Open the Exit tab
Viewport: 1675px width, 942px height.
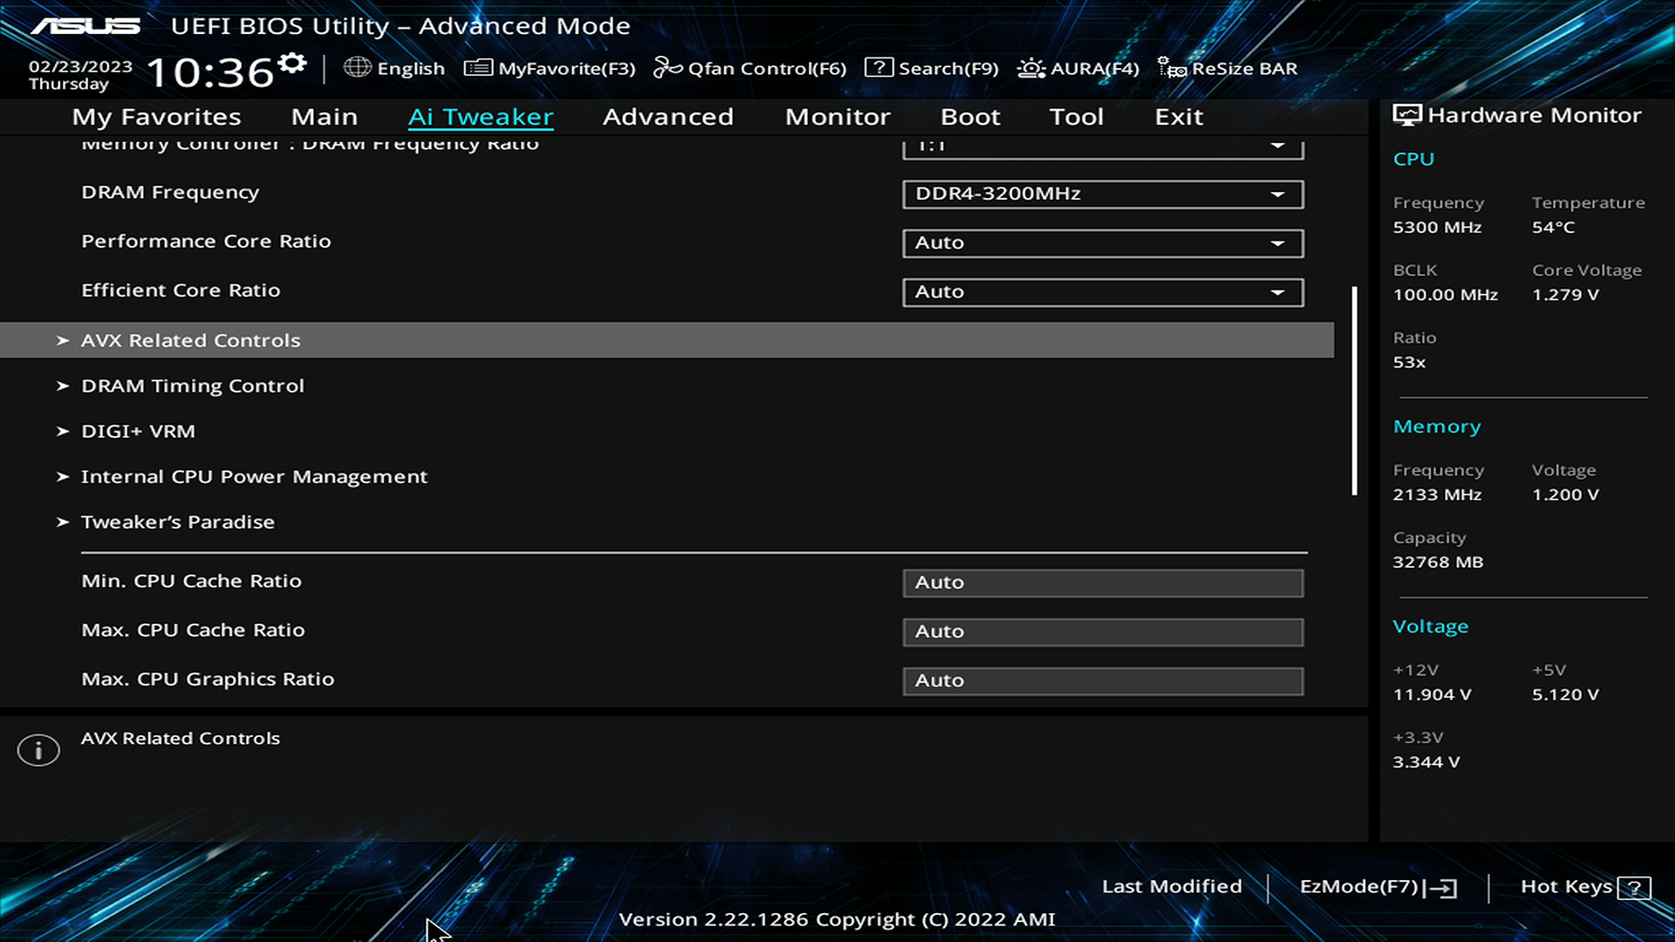point(1179,117)
